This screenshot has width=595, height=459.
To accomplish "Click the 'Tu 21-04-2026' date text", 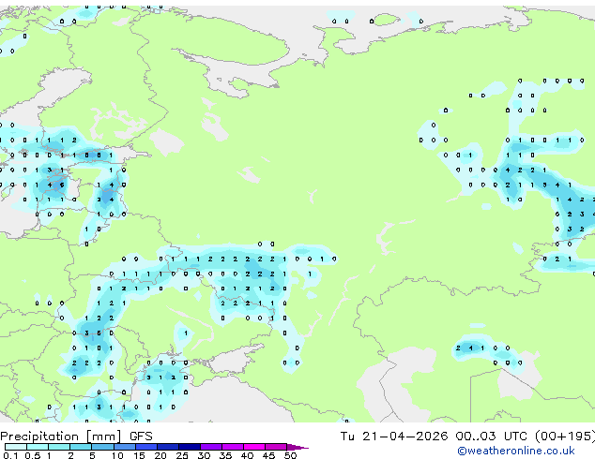I will coord(394,437).
